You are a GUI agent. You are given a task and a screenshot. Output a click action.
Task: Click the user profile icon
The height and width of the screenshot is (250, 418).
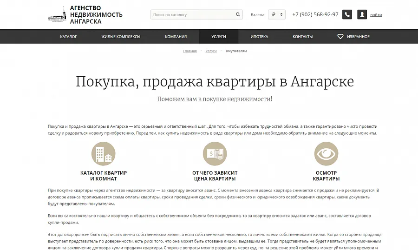pyautogui.click(x=362, y=14)
